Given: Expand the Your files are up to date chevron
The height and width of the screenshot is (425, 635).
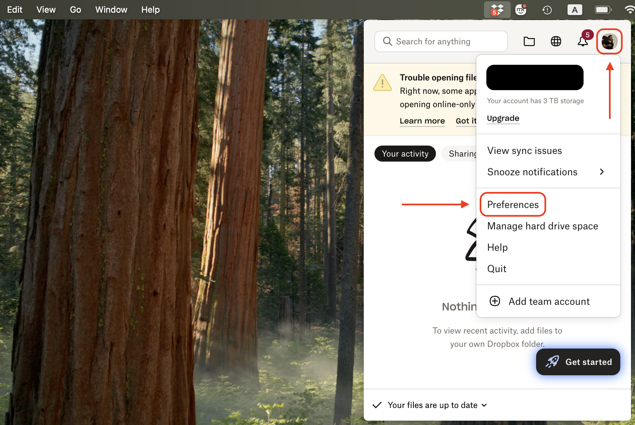Looking at the screenshot, I should (484, 405).
